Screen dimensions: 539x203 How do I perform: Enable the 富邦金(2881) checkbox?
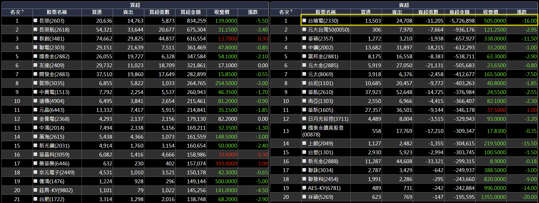pyautogui.click(x=304, y=56)
